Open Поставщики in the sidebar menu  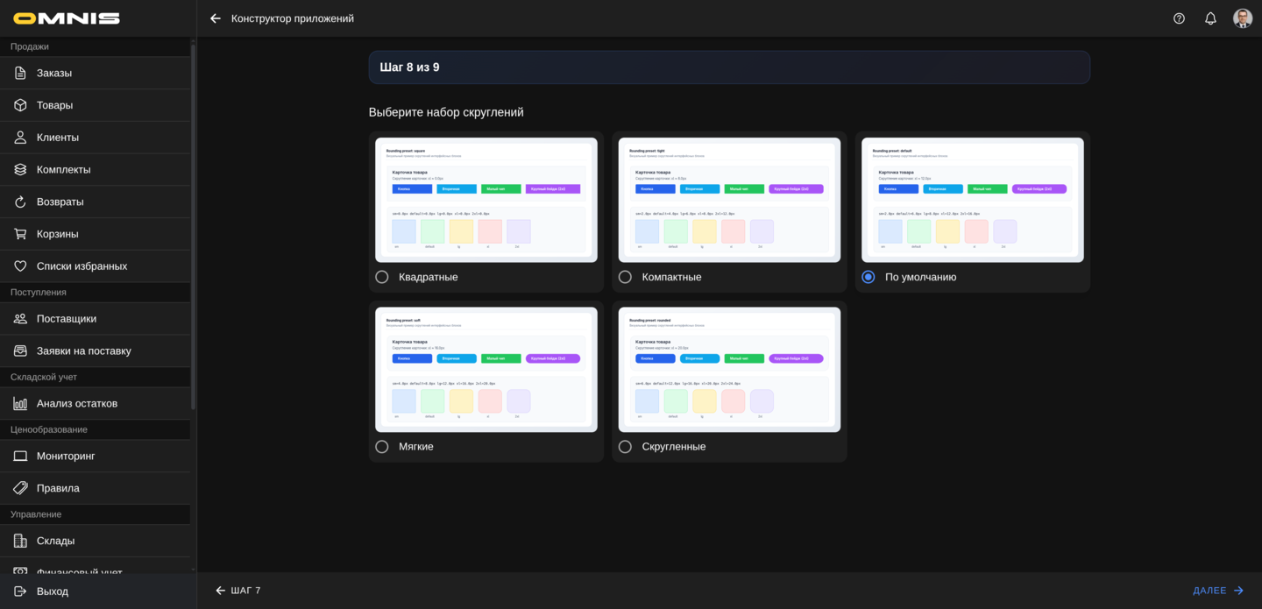pos(67,319)
